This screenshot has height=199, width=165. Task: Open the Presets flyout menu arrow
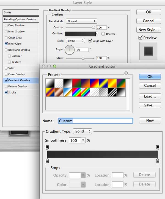[126, 73]
